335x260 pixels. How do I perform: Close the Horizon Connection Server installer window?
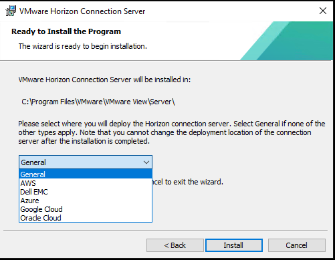coord(323,11)
